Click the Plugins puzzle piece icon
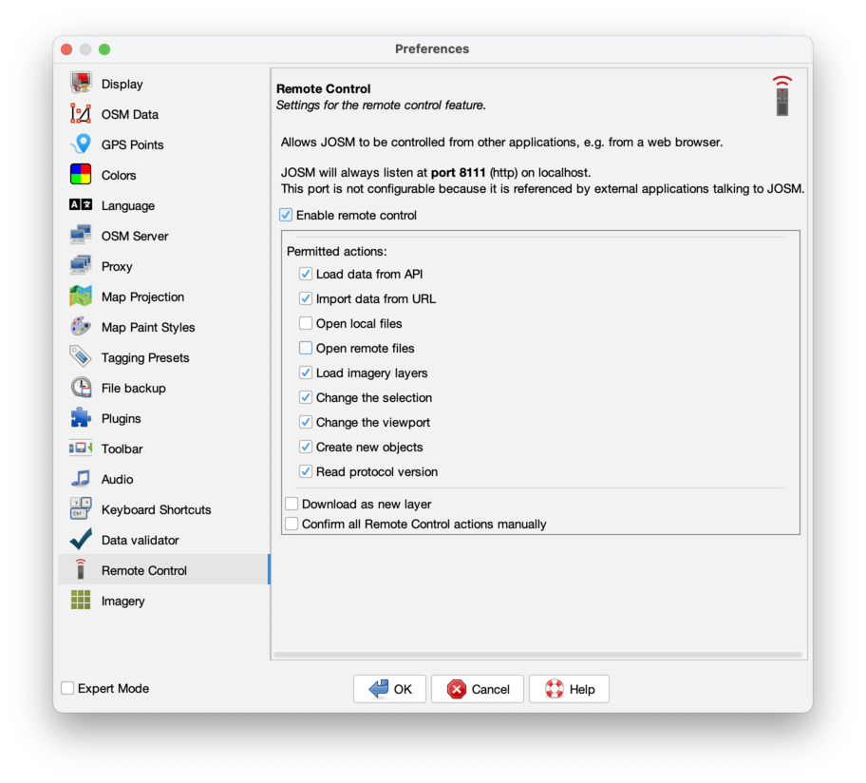Screen dimensions: 866x783 pos(81,418)
